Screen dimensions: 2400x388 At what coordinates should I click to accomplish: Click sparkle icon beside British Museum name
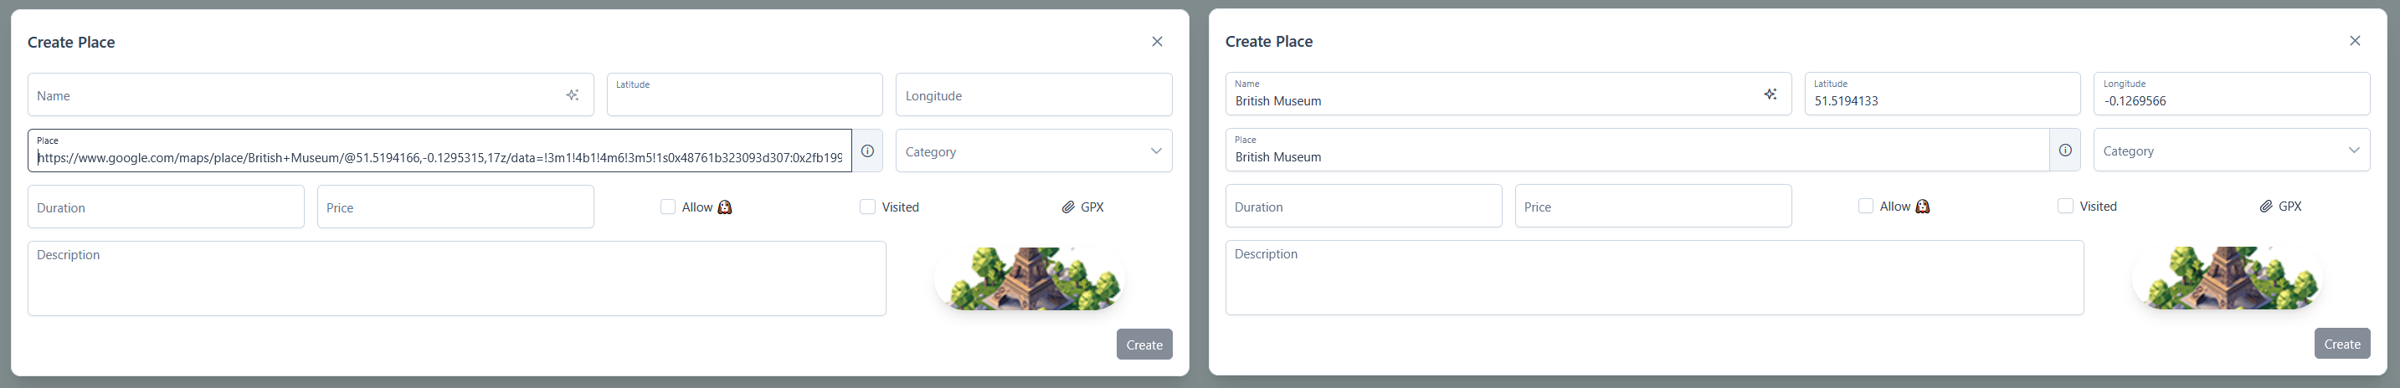1770,94
